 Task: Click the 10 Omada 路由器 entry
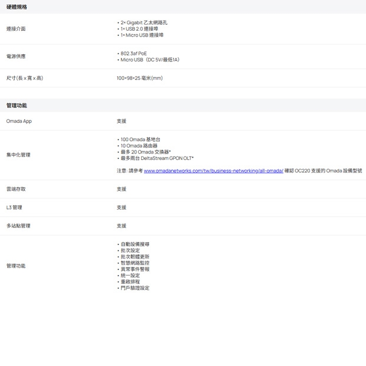139,146
